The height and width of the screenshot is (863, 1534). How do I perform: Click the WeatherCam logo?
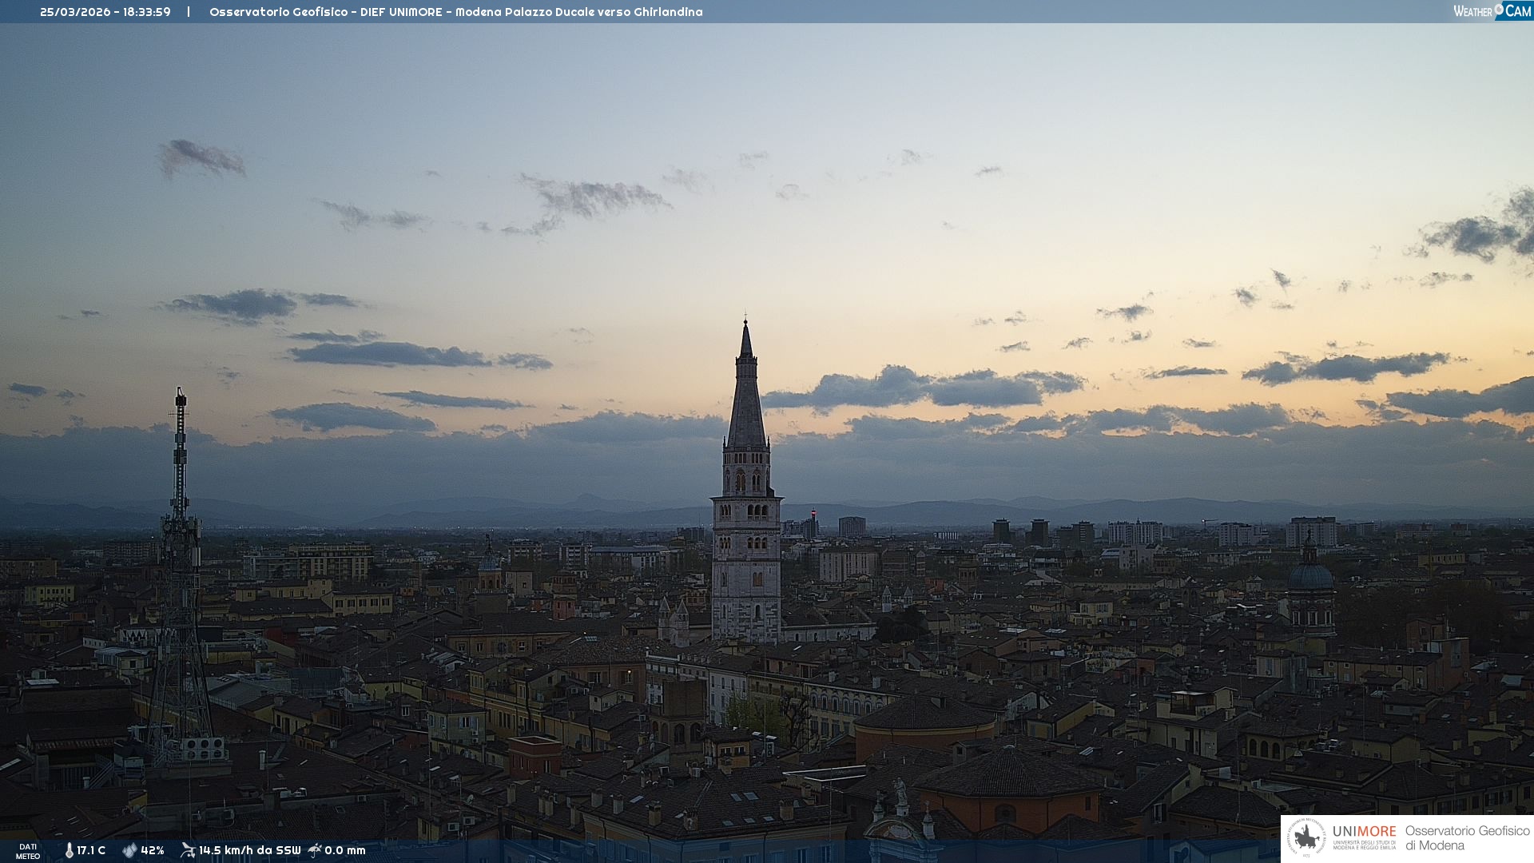click(1492, 11)
